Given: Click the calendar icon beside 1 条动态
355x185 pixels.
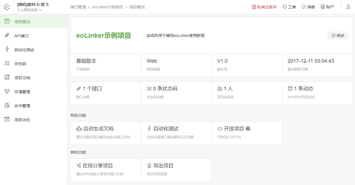Looking at the screenshot, I should (290, 89).
